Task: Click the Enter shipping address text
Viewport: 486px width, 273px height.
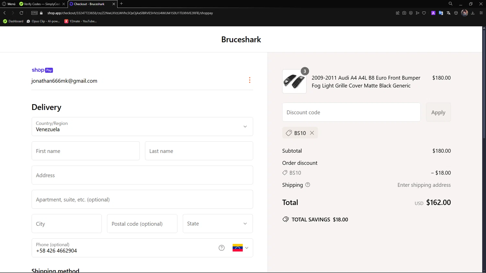Action: click(424, 185)
